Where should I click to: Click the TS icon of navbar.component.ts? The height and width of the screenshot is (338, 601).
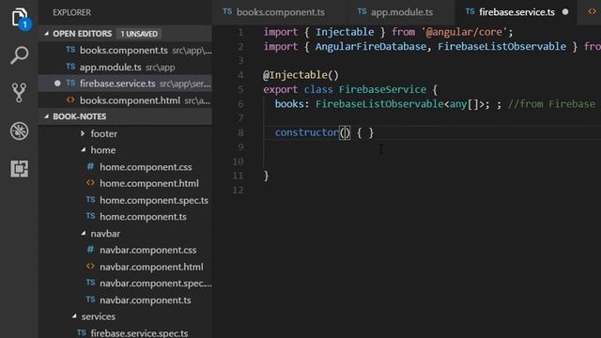(90, 300)
